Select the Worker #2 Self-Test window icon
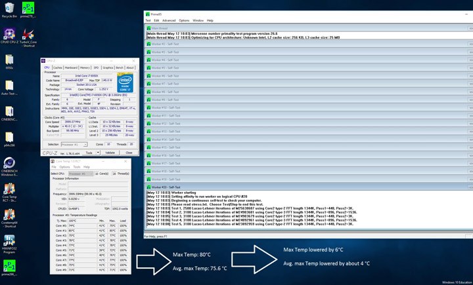473x285 pixels. coord(149,44)
